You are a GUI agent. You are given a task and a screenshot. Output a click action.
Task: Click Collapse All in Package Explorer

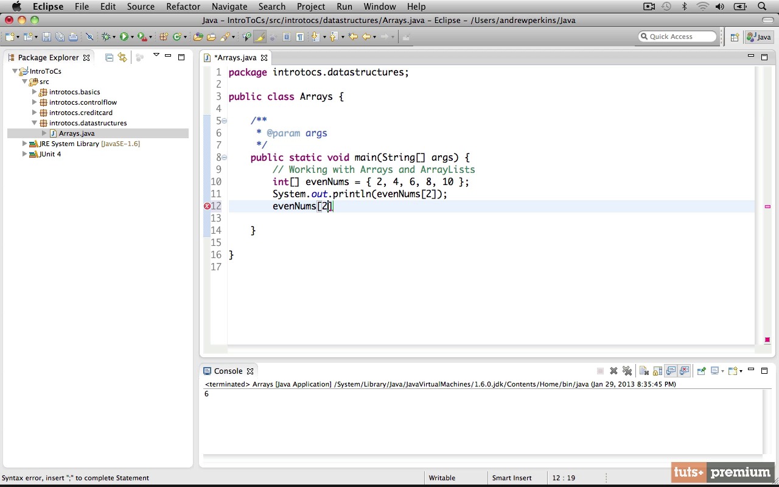pyautogui.click(x=109, y=57)
